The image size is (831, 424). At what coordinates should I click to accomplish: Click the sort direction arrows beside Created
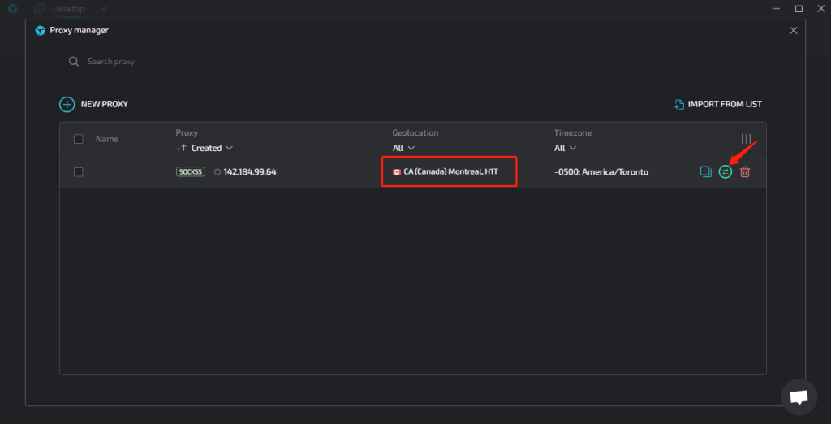pos(181,148)
